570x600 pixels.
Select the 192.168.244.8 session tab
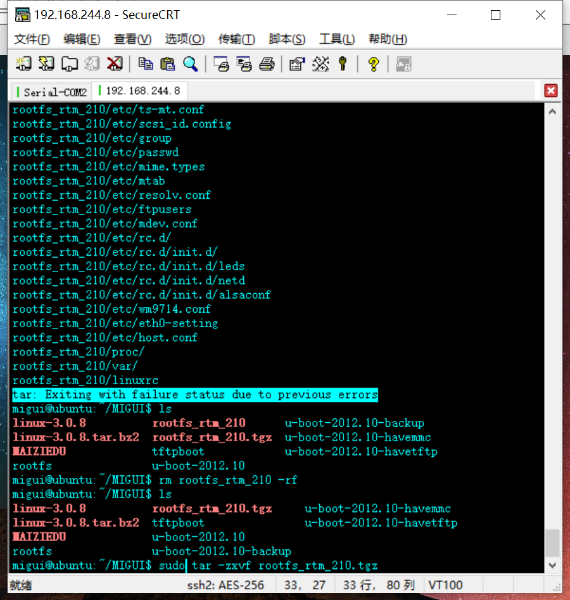[x=139, y=91]
